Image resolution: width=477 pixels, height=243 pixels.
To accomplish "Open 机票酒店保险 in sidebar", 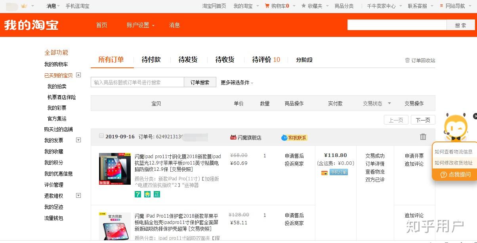I will click(x=61, y=97).
